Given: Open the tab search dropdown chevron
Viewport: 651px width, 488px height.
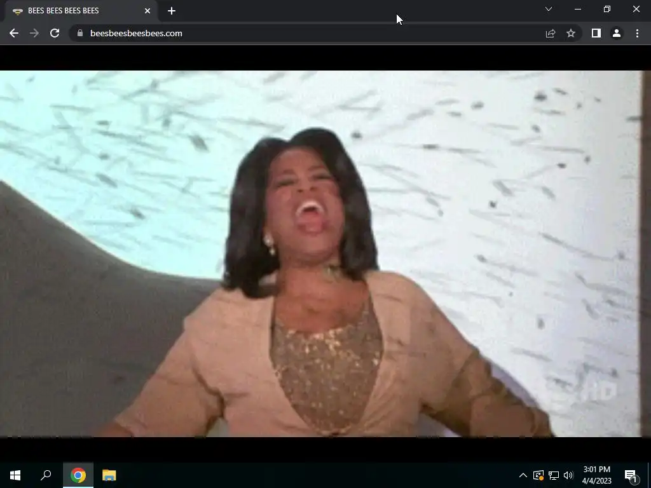Looking at the screenshot, I should tap(549, 9).
